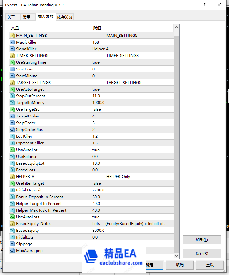
Task: Click the StopOutPercent double-value icon
Action: click(12, 96)
